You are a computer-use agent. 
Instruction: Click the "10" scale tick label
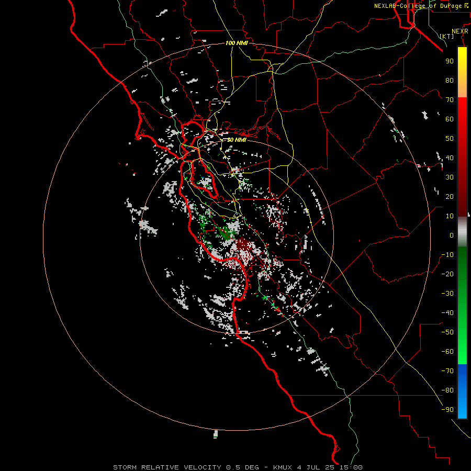tap(450, 216)
